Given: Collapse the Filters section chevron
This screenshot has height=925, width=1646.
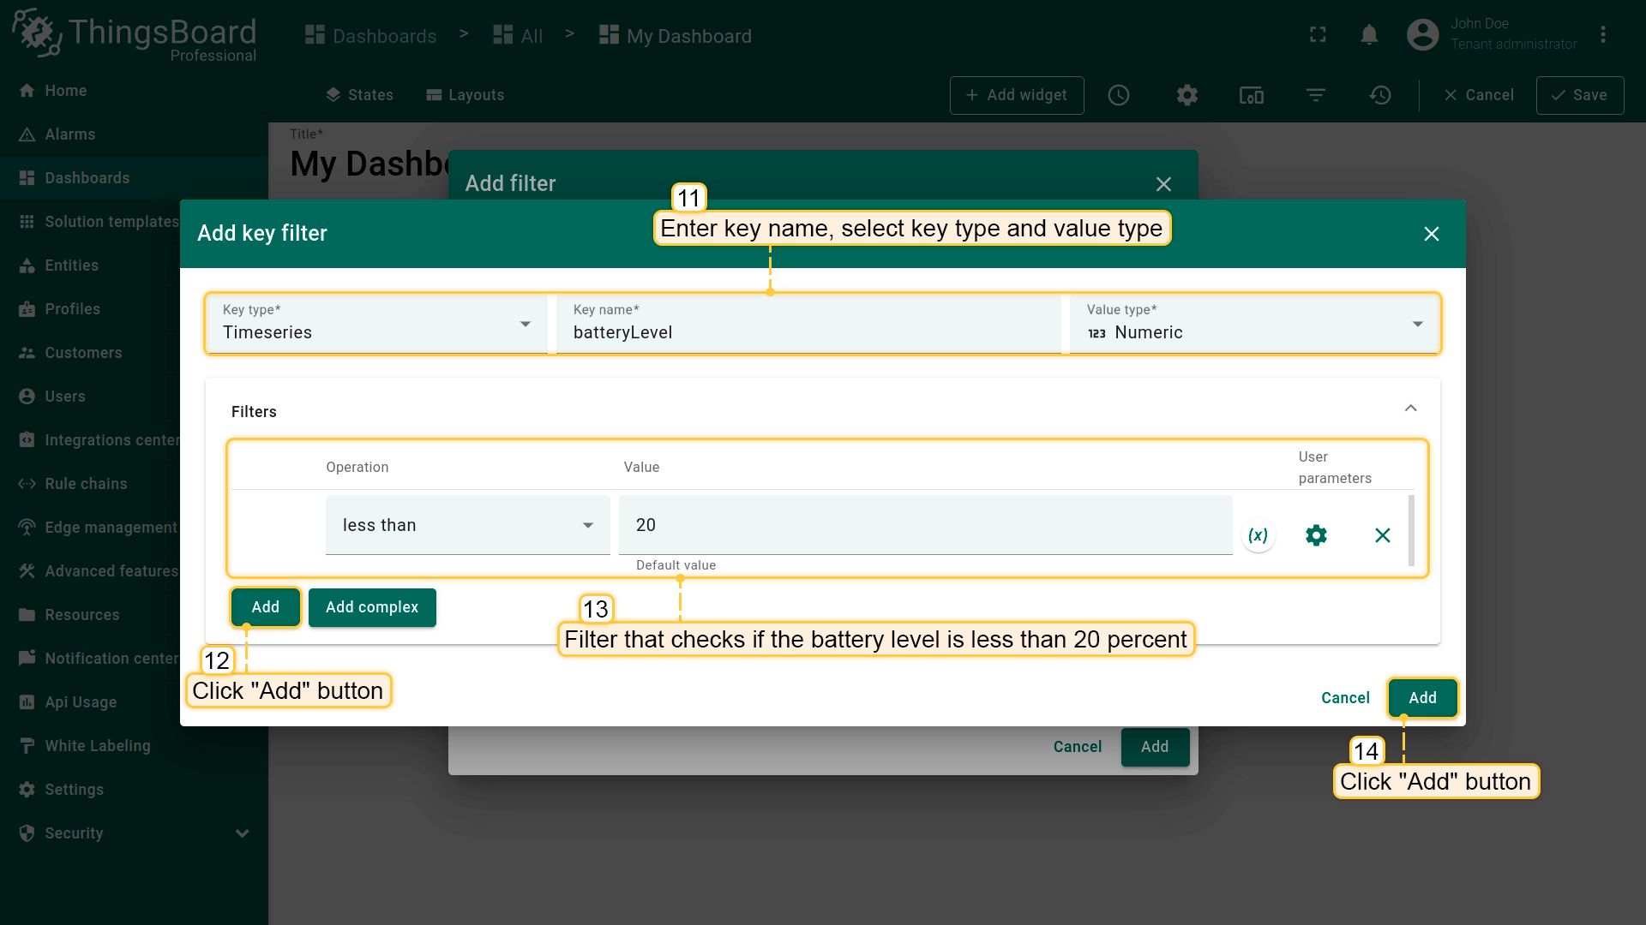Looking at the screenshot, I should 1410,409.
